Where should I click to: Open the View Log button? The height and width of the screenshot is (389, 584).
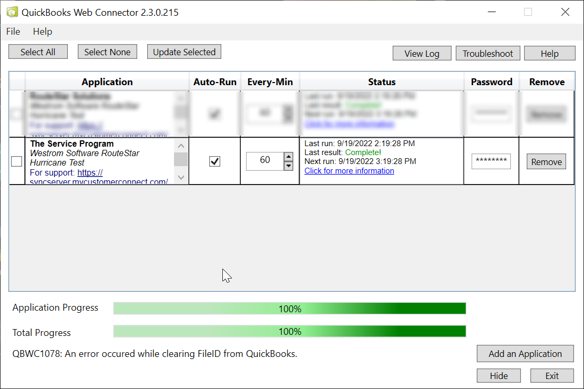422,53
